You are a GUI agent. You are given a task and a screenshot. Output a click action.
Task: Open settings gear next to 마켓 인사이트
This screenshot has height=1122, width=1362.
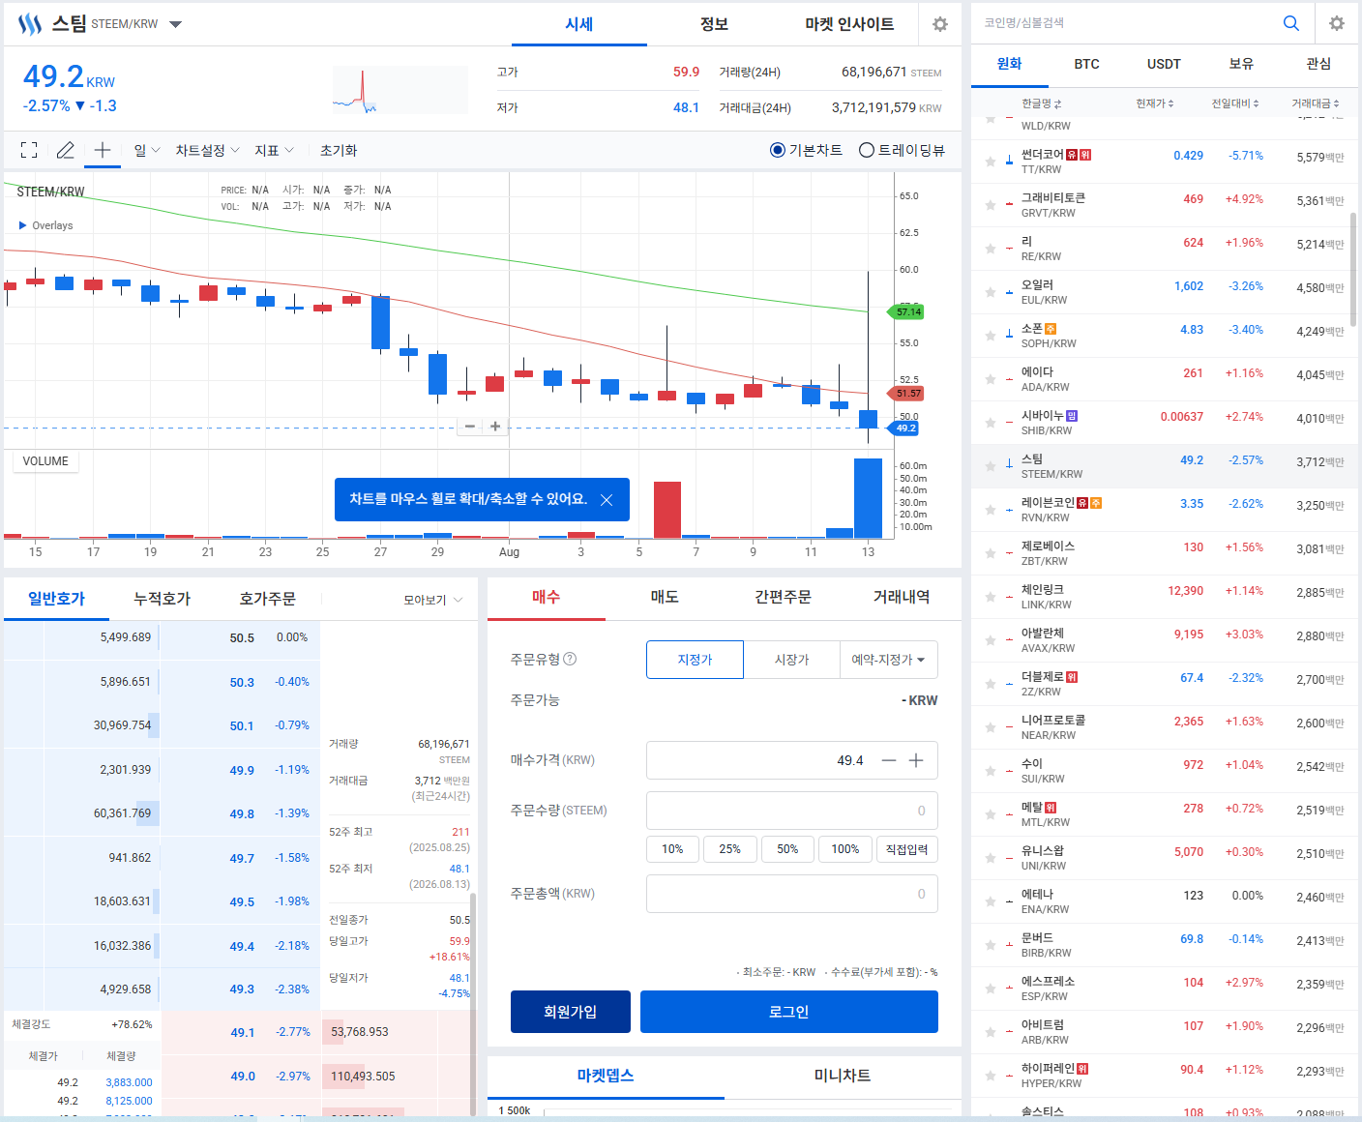pos(940,24)
